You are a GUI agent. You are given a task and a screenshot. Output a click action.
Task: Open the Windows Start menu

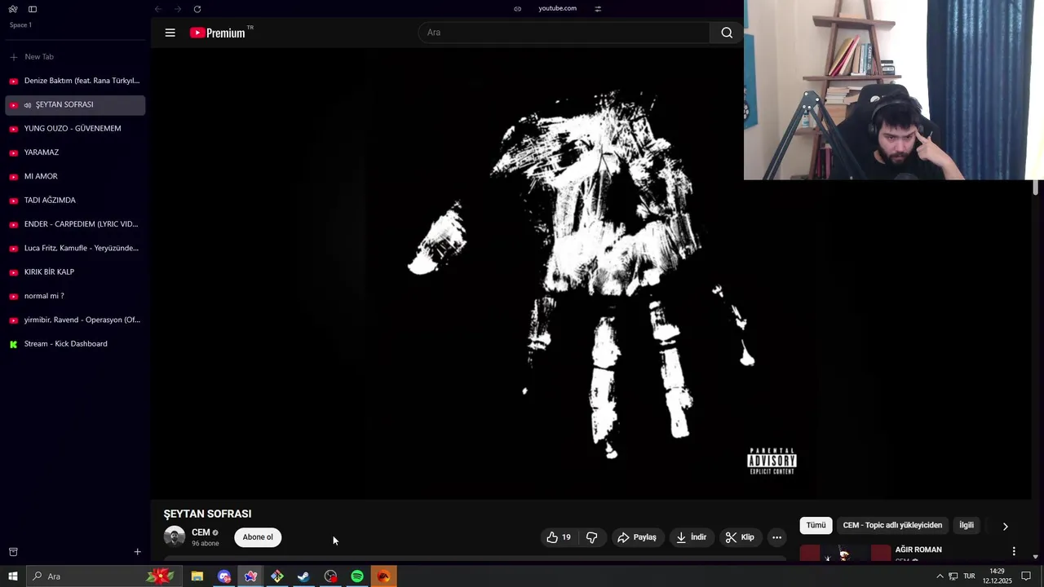[12, 576]
